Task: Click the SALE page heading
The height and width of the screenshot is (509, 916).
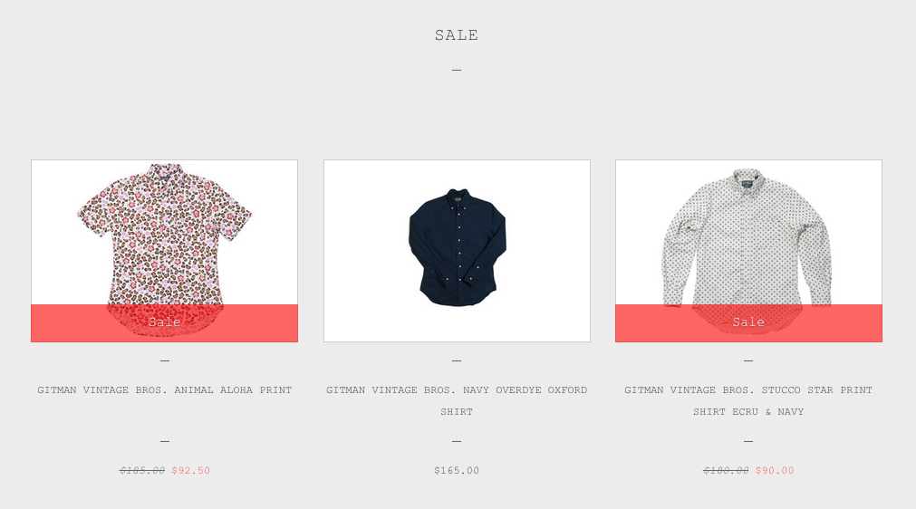Action: (457, 35)
